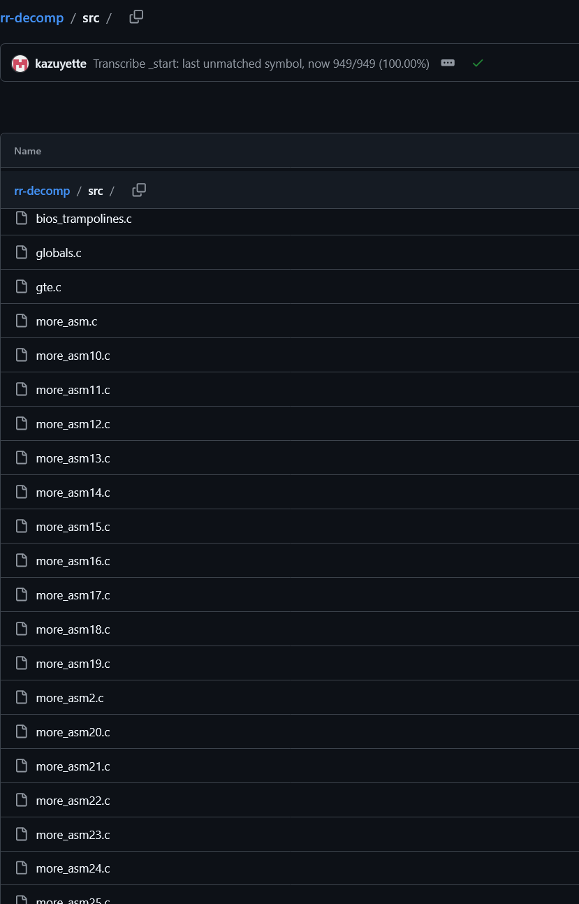Open more_asm23.c file

point(73,835)
